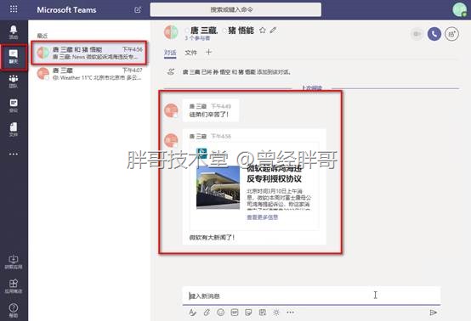
Task: Click the group avatar in chat header
Action: [171, 32]
